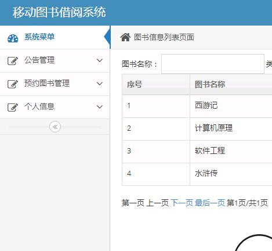
Task: Select the 水浒传 table cell
Action: 231,174
